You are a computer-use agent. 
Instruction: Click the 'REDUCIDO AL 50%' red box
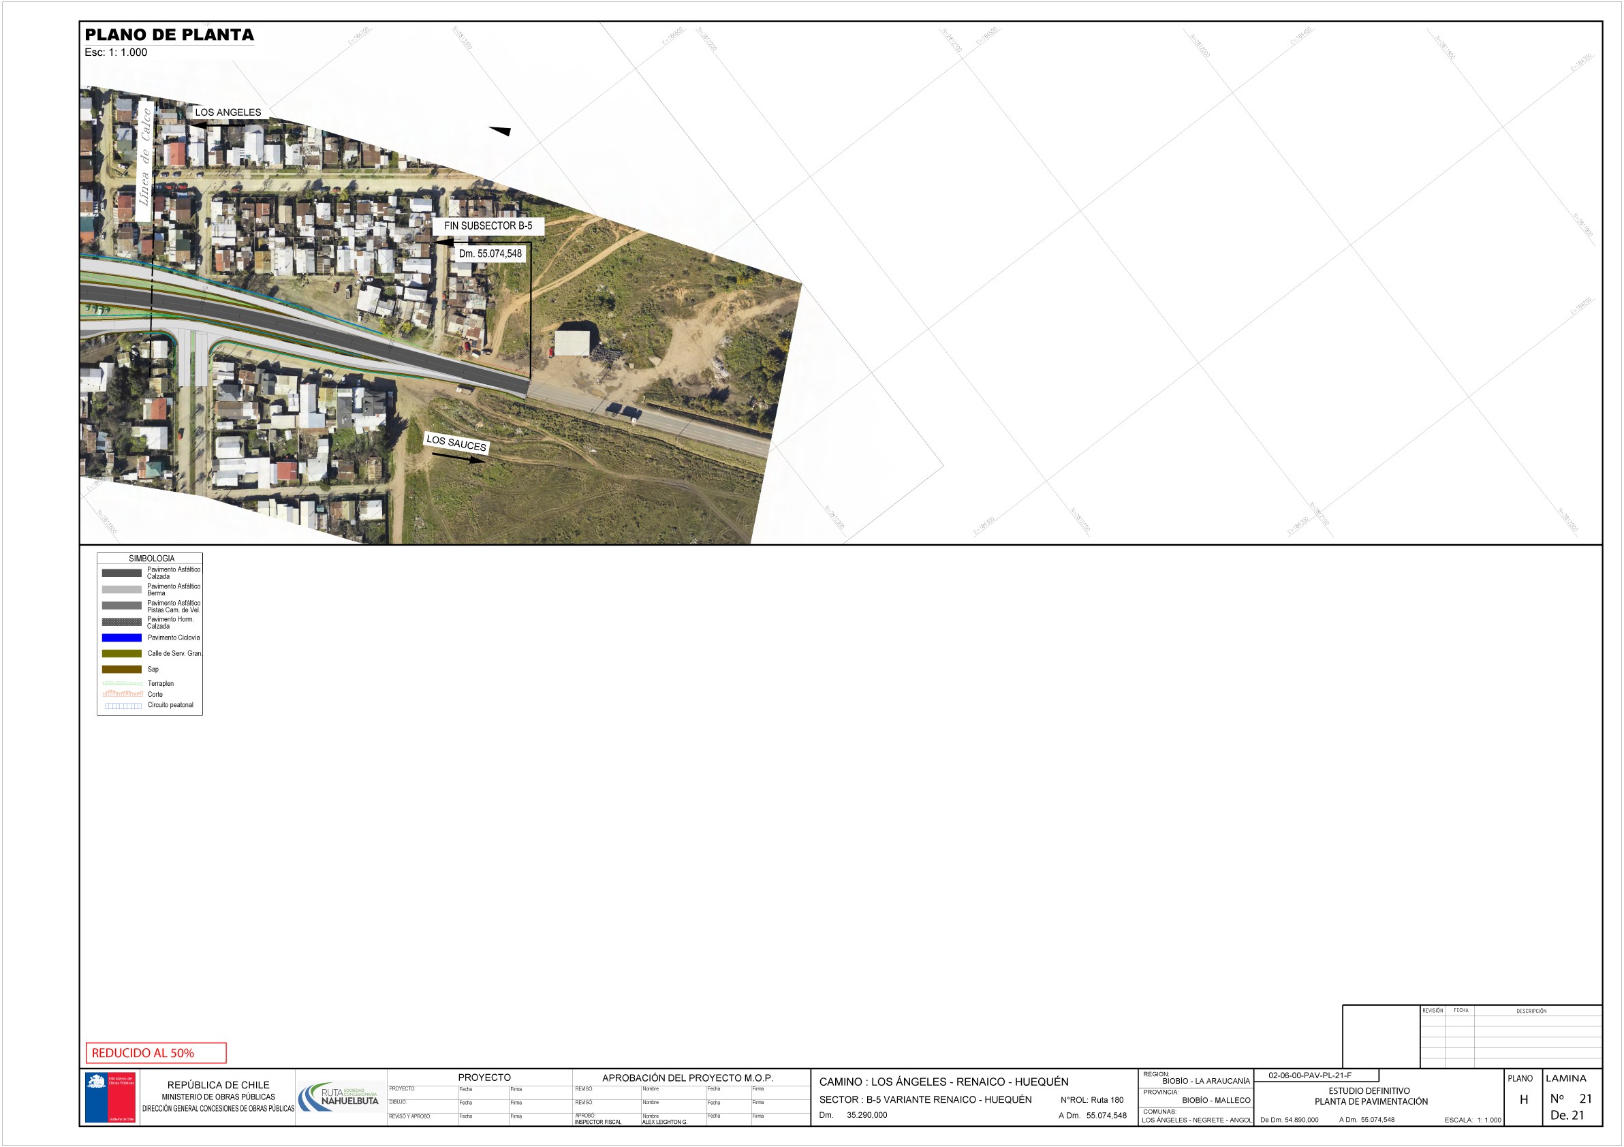tap(155, 1052)
